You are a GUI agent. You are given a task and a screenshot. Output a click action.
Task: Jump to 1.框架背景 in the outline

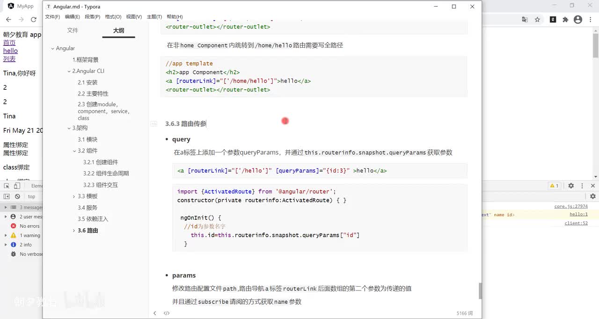[x=85, y=60]
